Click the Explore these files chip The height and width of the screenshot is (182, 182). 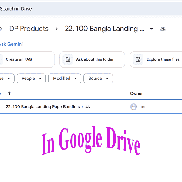[156, 59]
